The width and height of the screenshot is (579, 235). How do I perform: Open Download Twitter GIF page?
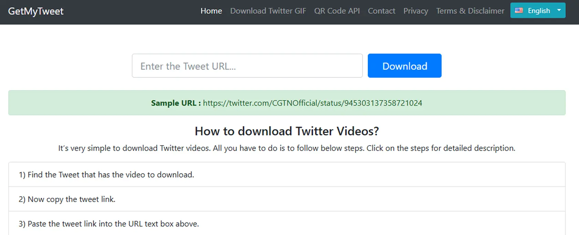(268, 11)
